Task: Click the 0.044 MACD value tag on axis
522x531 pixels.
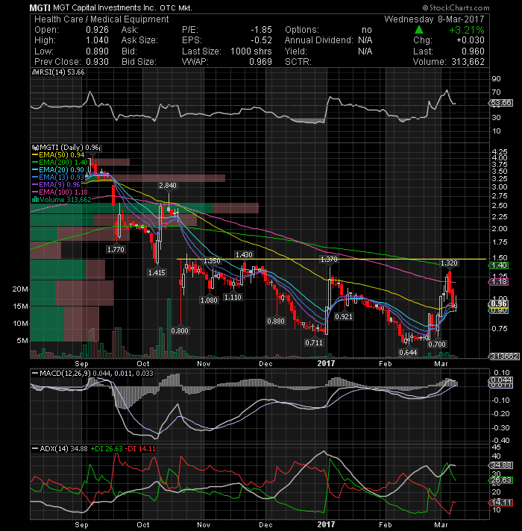Action: pyautogui.click(x=501, y=380)
